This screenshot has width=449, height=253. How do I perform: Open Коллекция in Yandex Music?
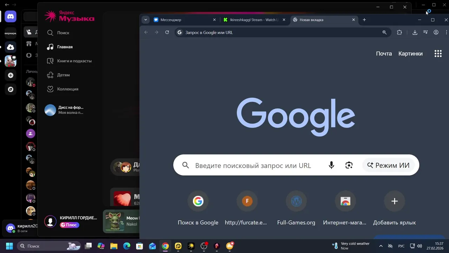[62, 89]
